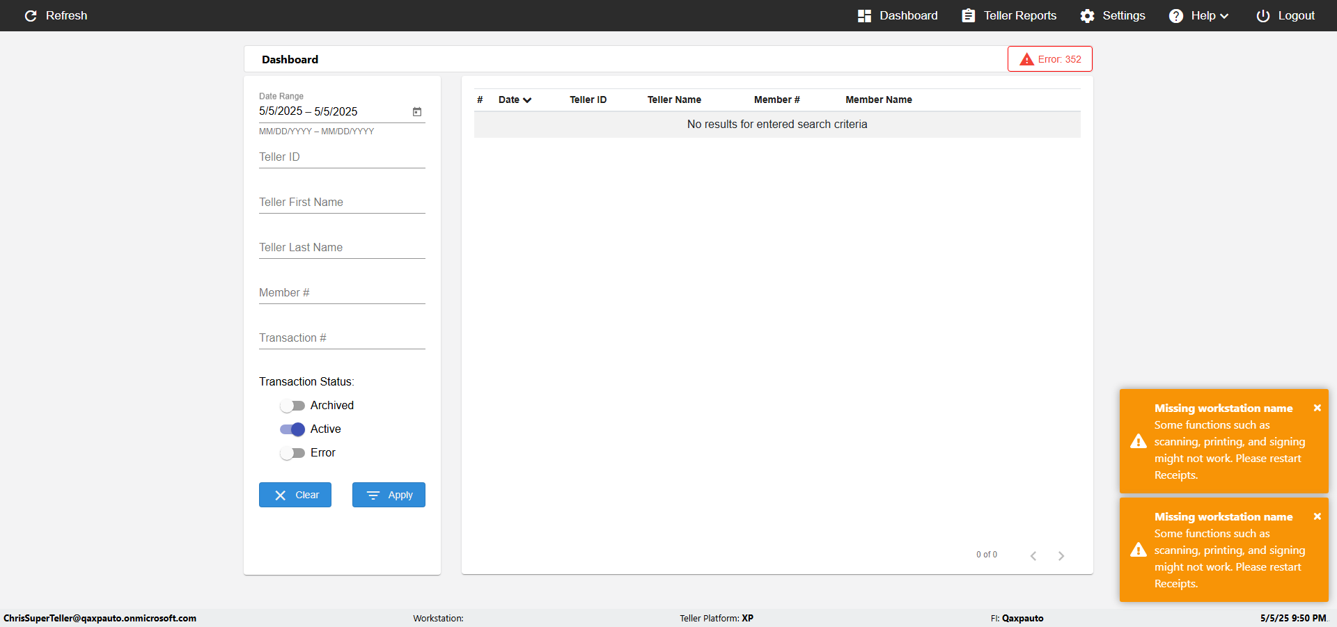Click the Teller Reports clipboard icon
Screen dimensions: 1337x627
[x=968, y=15]
